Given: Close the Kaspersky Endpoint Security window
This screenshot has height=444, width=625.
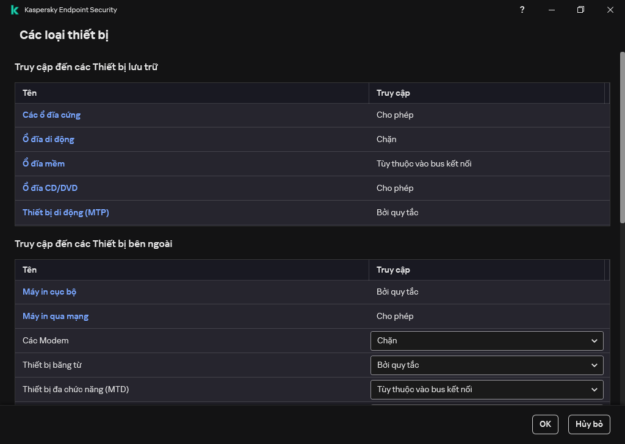Looking at the screenshot, I should coord(610,10).
